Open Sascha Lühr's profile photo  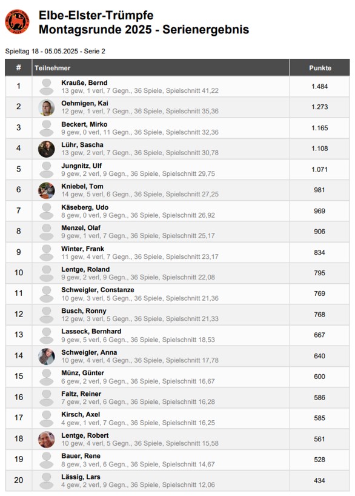coord(47,149)
